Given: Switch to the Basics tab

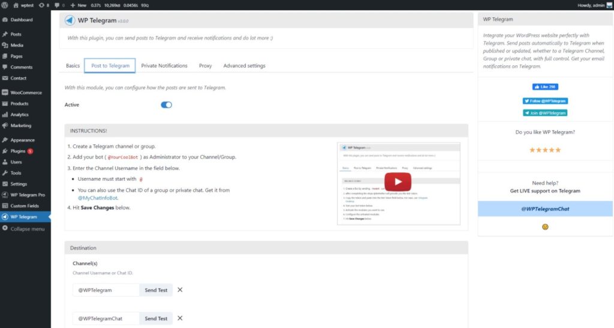Looking at the screenshot, I should pyautogui.click(x=73, y=66).
